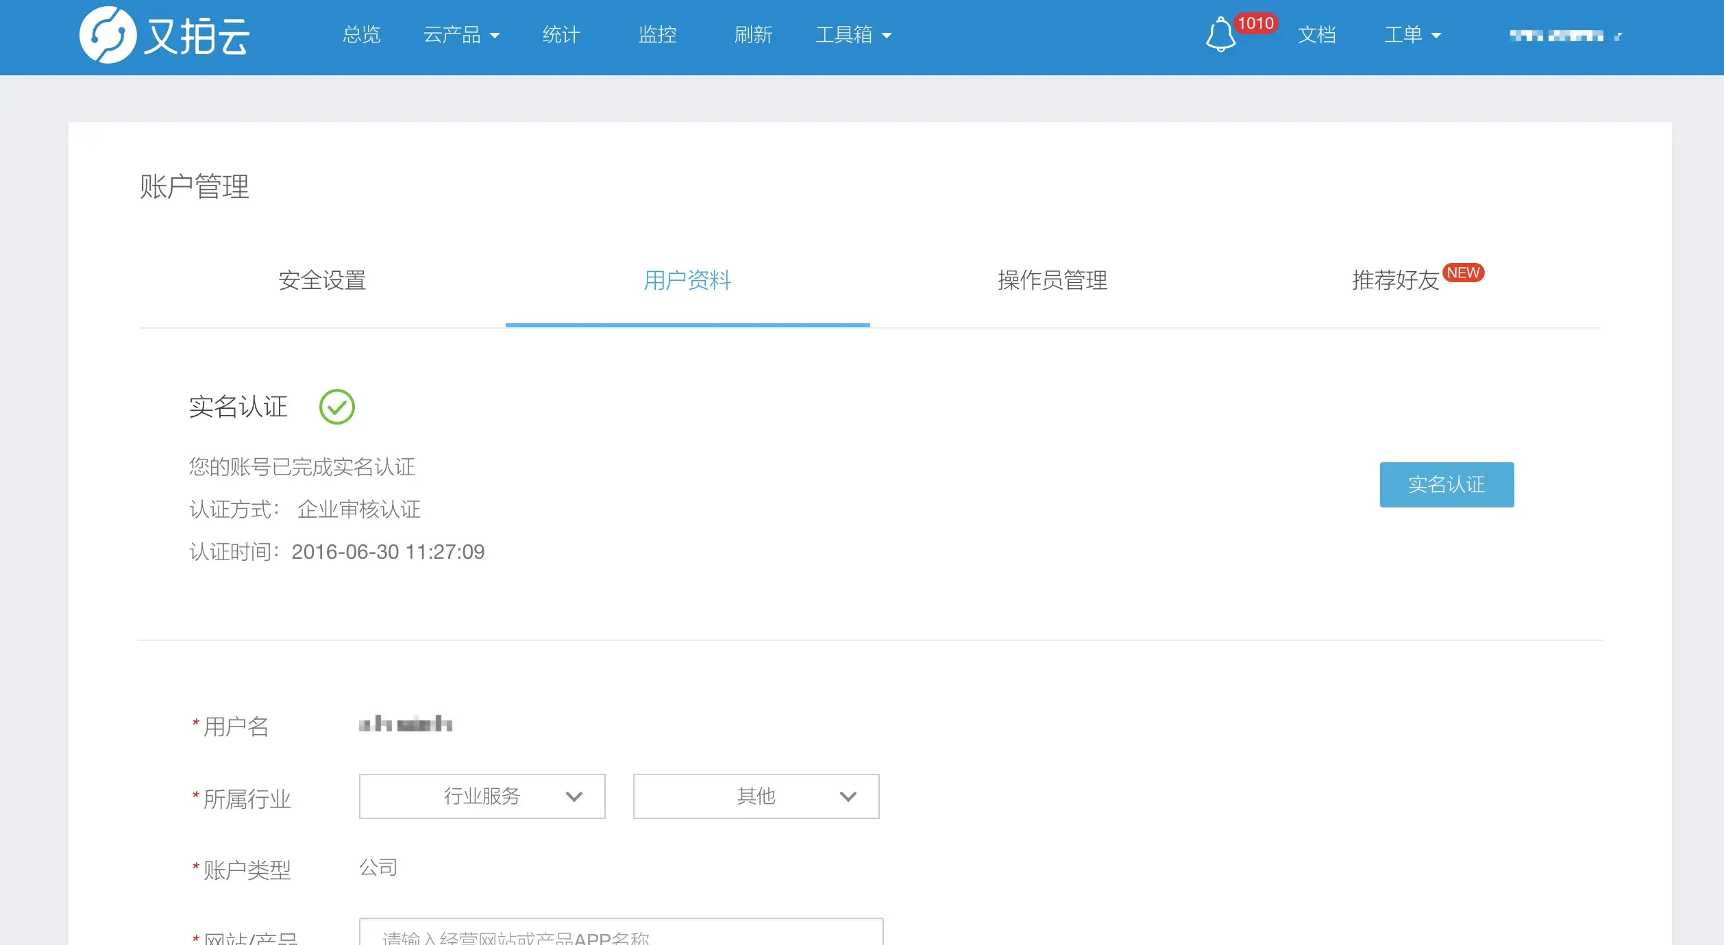Select the 用户资料 tab
The height and width of the screenshot is (945, 1724).
pos(687,280)
